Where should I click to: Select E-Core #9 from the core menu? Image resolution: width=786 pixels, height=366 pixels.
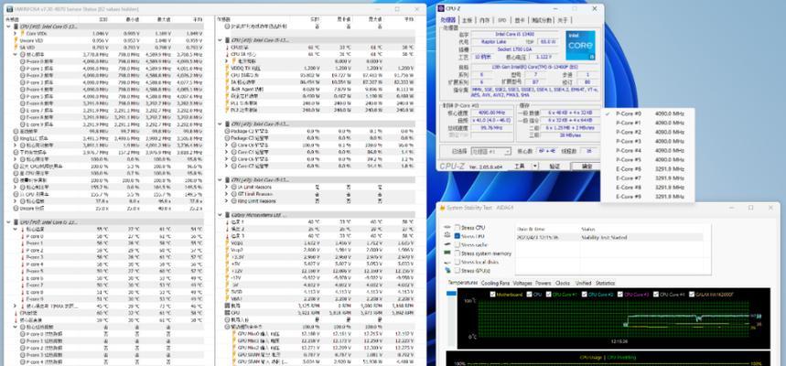[x=648, y=197]
